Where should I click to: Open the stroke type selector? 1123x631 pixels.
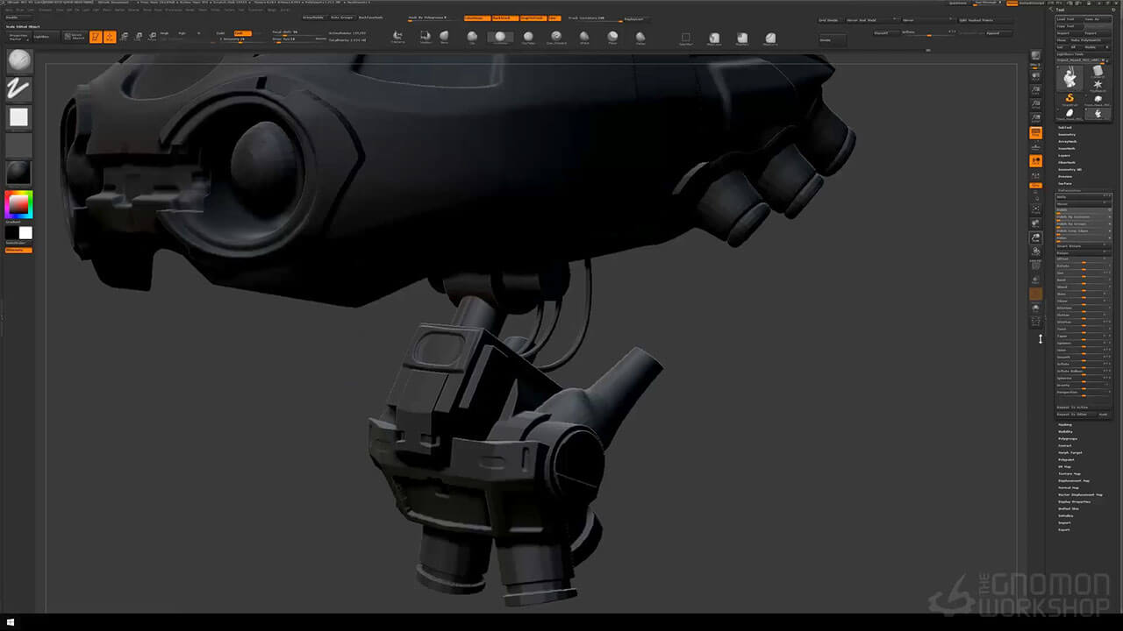(x=18, y=89)
